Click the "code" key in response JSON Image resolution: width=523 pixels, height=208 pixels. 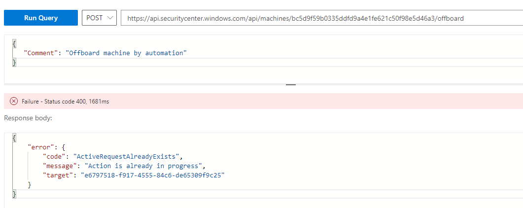click(53, 156)
